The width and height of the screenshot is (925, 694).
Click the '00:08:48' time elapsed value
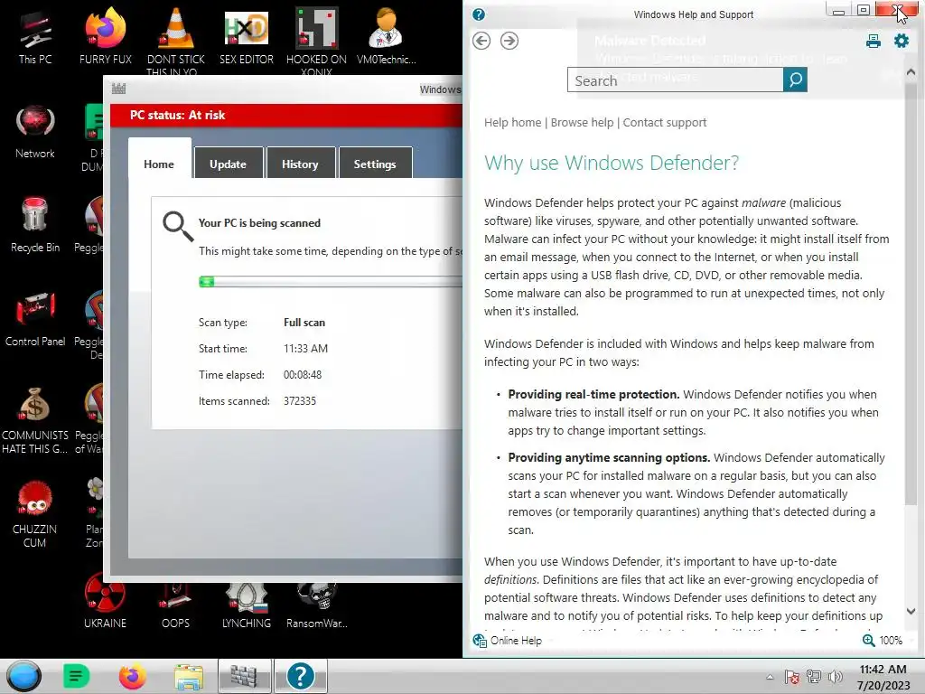[303, 375]
